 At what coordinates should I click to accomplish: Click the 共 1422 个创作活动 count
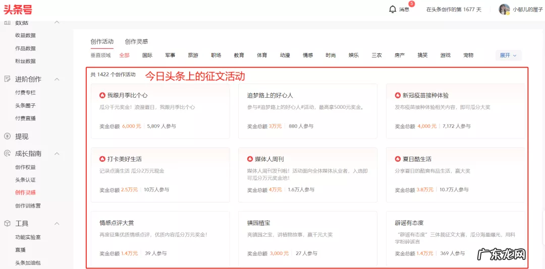[x=113, y=74]
